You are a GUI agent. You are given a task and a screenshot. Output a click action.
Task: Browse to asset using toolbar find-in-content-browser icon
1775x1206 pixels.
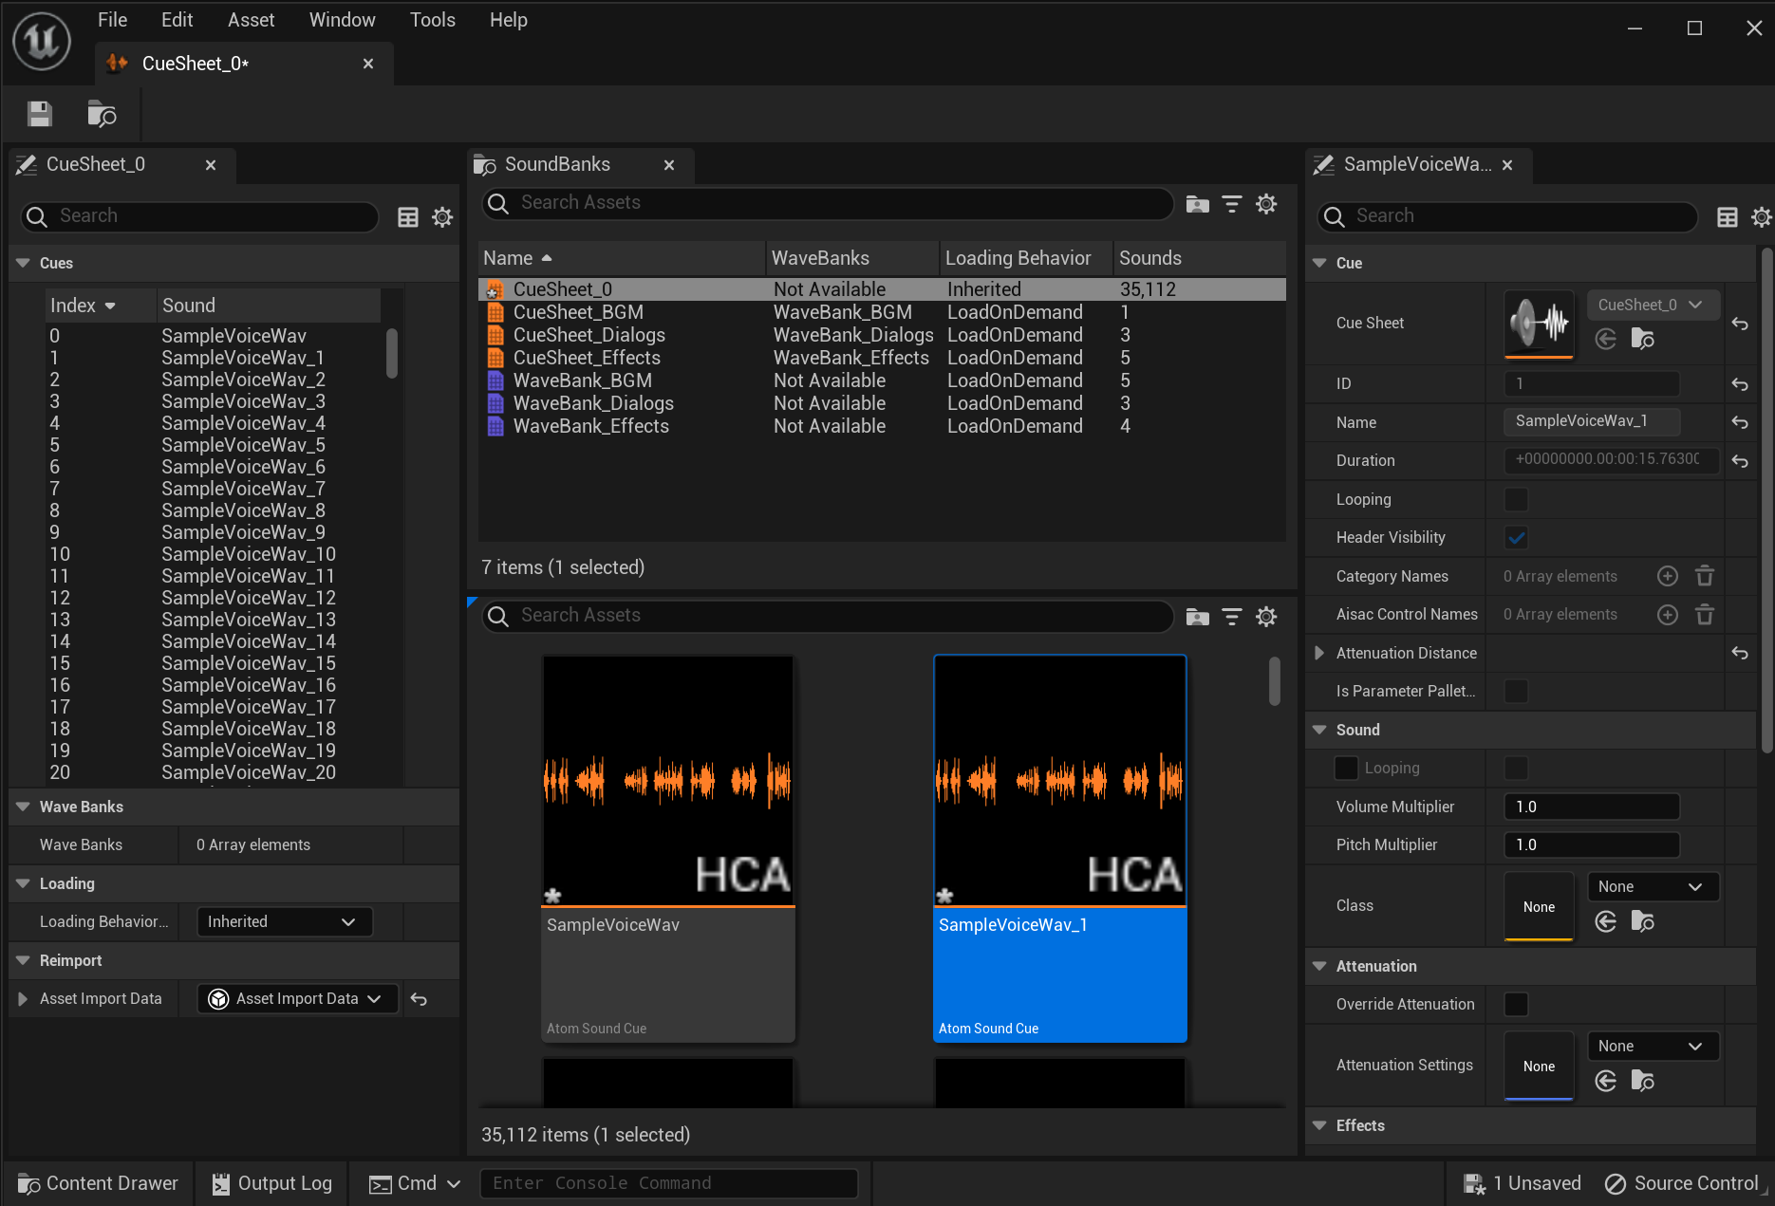point(102,113)
